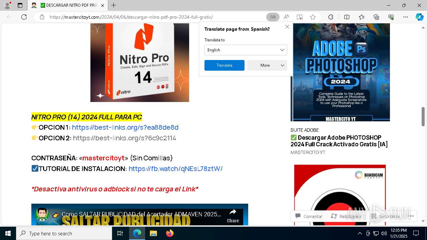Click the Comentar button

click(x=309, y=216)
